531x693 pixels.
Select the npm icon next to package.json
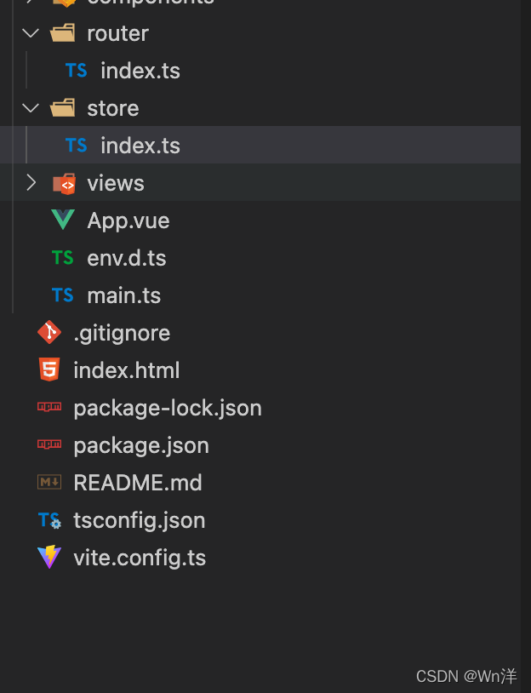(x=49, y=444)
